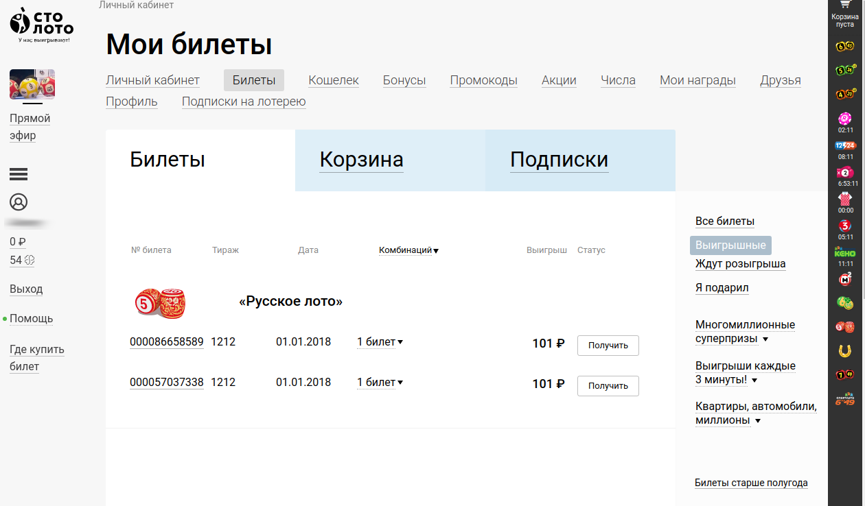This screenshot has width=865, height=506.
Task: Open the KENO lottery icon
Action: [x=845, y=252]
